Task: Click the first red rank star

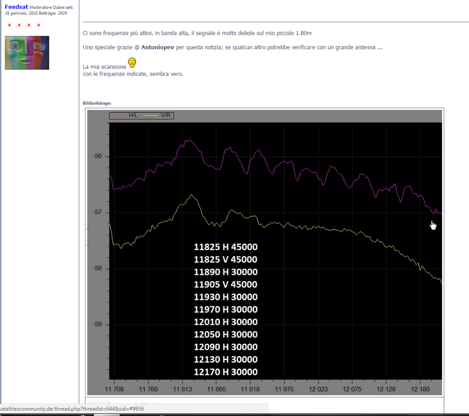Action: 9,25
